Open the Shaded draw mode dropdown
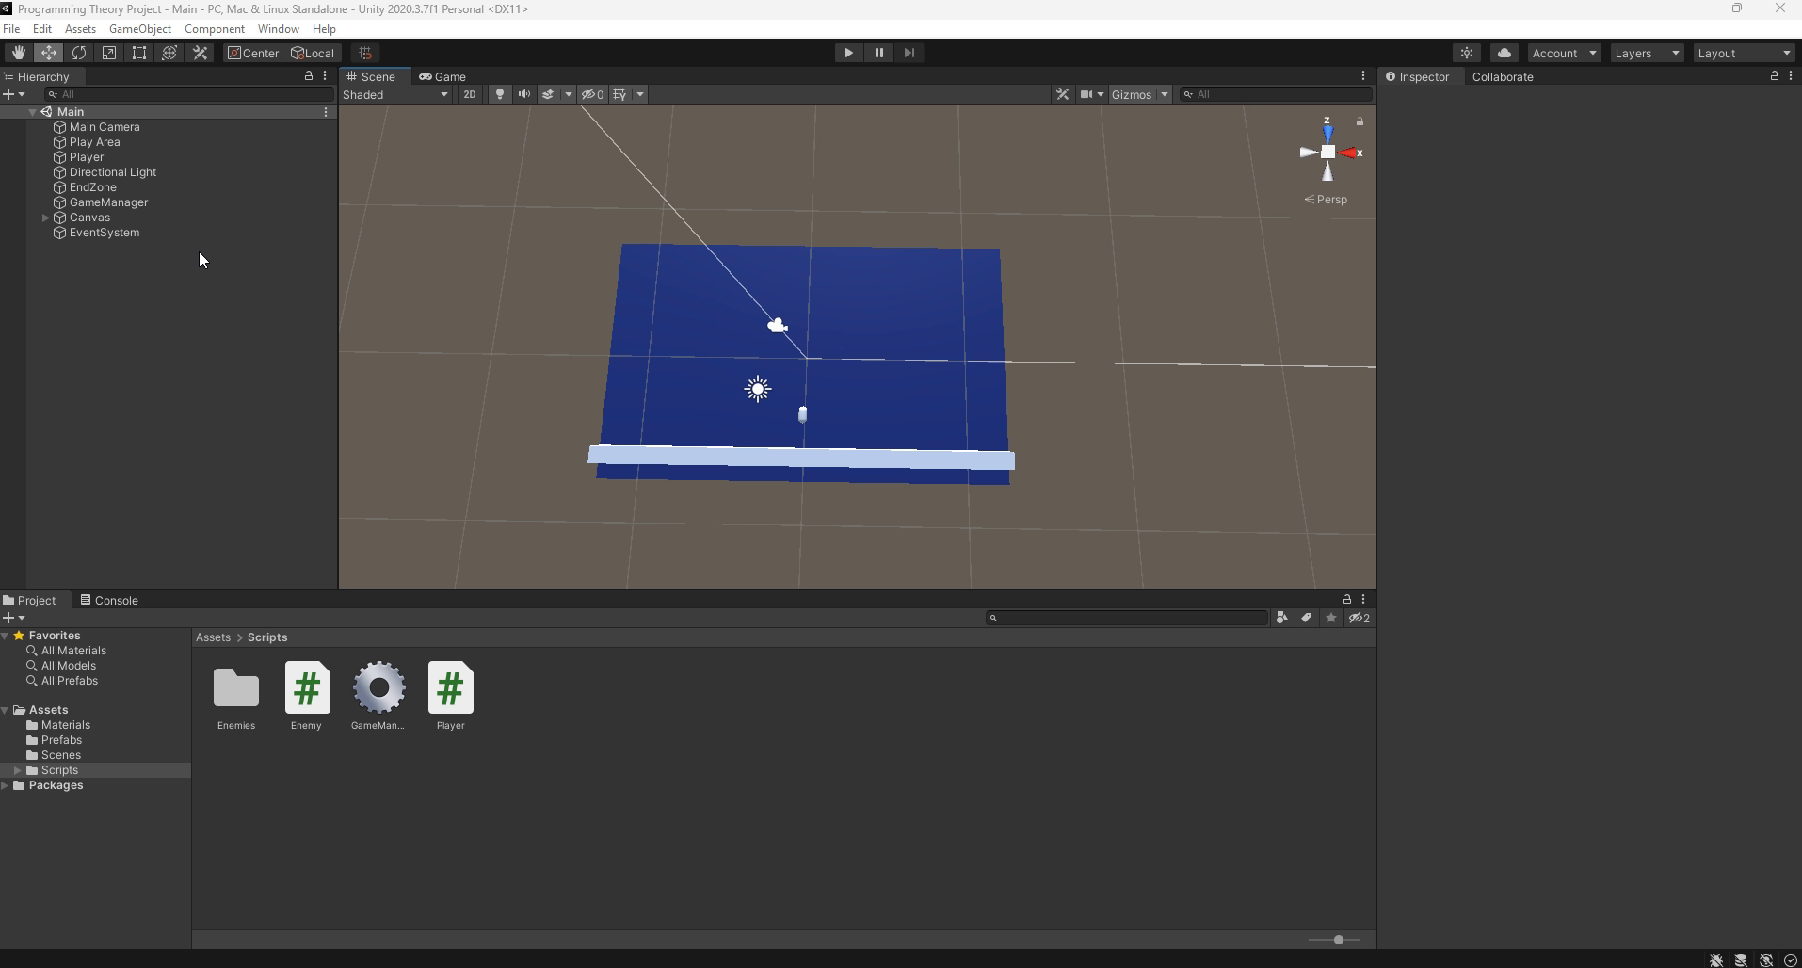 (x=395, y=94)
